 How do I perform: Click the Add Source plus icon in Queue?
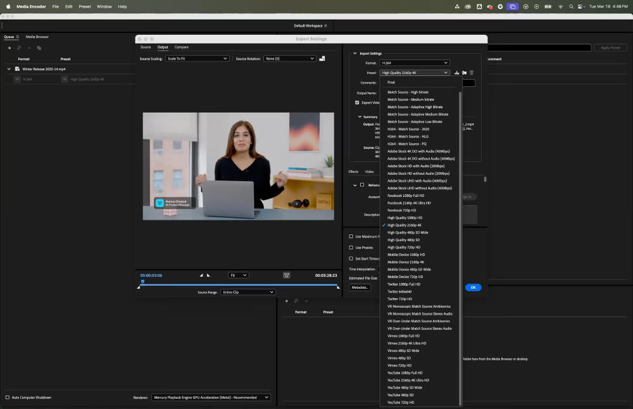coord(9,48)
